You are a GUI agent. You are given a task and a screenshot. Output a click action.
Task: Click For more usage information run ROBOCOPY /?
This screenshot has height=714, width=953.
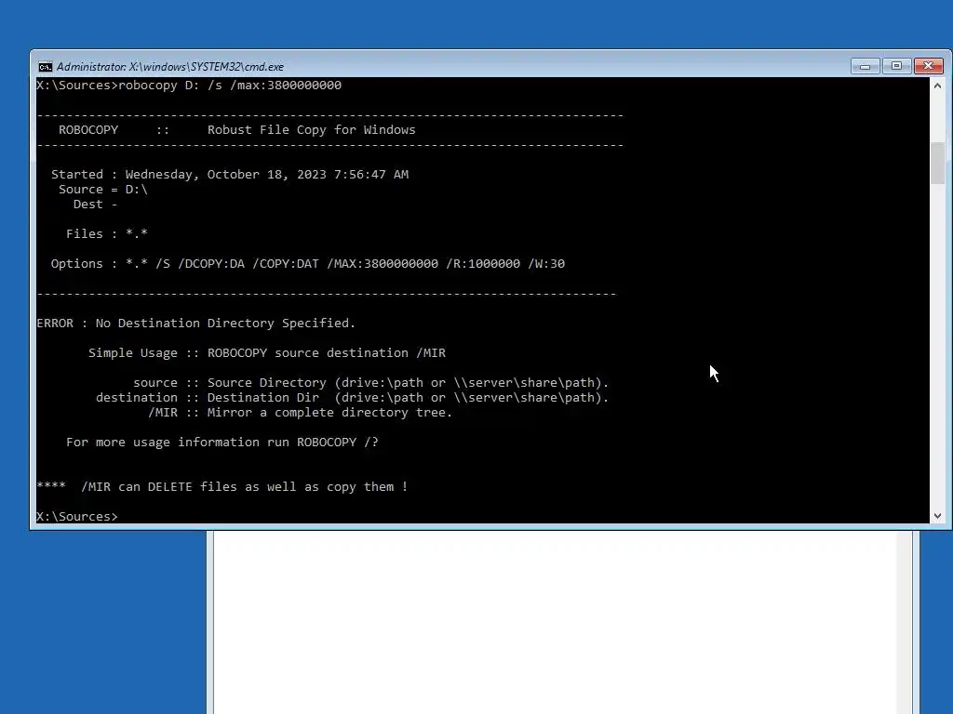coord(221,443)
